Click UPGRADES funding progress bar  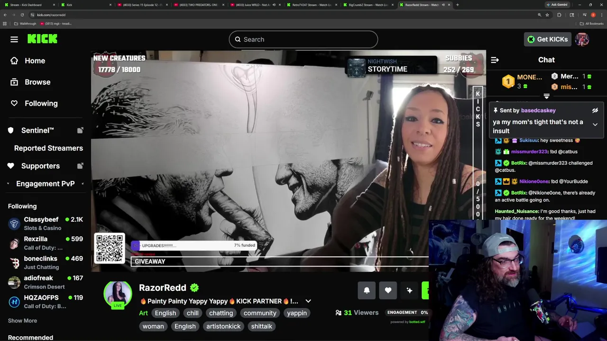194,245
